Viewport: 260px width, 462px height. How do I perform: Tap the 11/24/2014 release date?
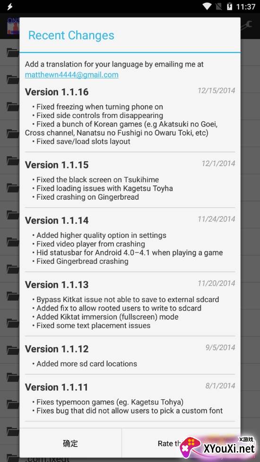tap(217, 219)
